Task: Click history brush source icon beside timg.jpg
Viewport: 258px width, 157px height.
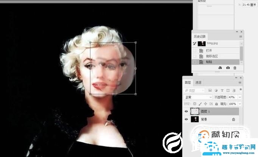Action: click(x=195, y=44)
